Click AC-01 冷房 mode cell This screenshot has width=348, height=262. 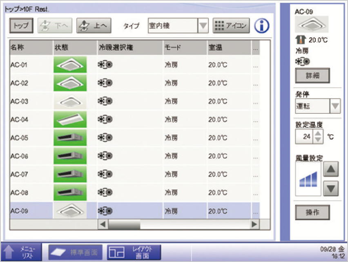pyautogui.click(x=185, y=65)
